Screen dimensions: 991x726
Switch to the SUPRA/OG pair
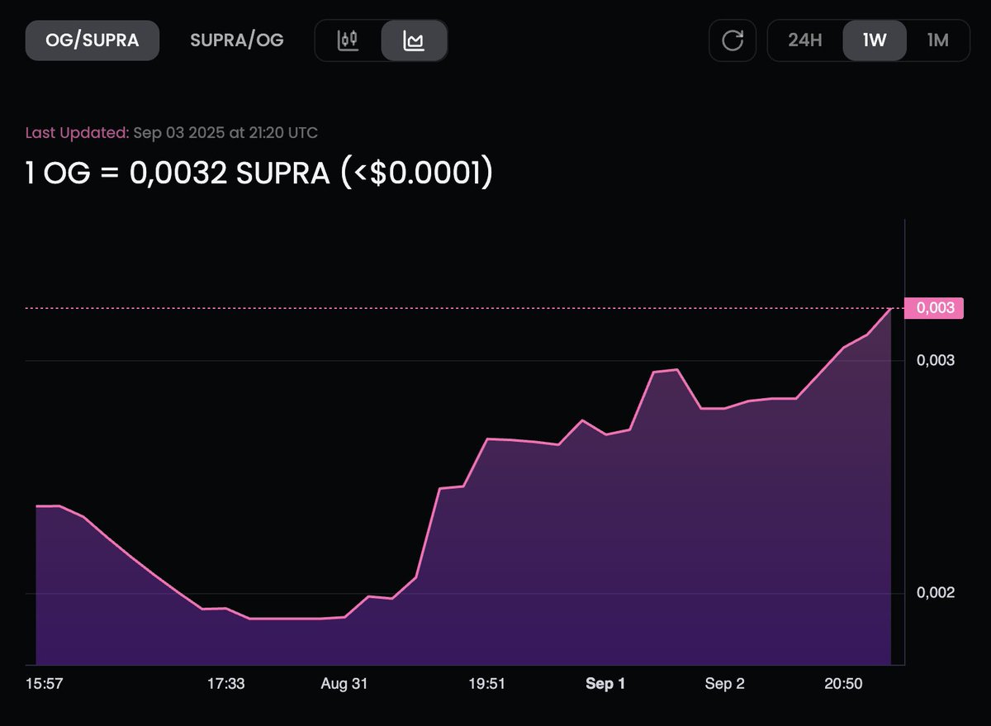click(237, 40)
